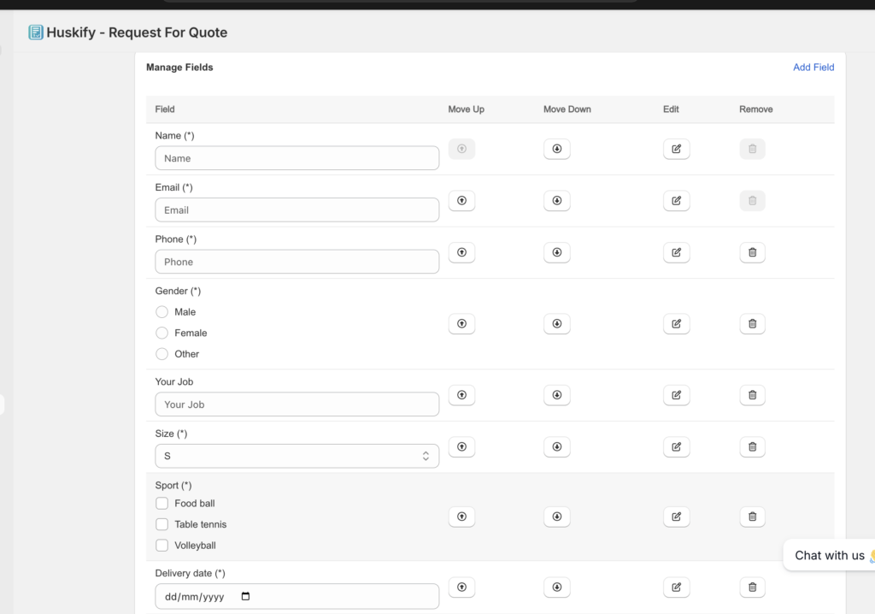This screenshot has width=875, height=614.
Task: Tick the Volleyball sport checkbox
Action: click(162, 546)
